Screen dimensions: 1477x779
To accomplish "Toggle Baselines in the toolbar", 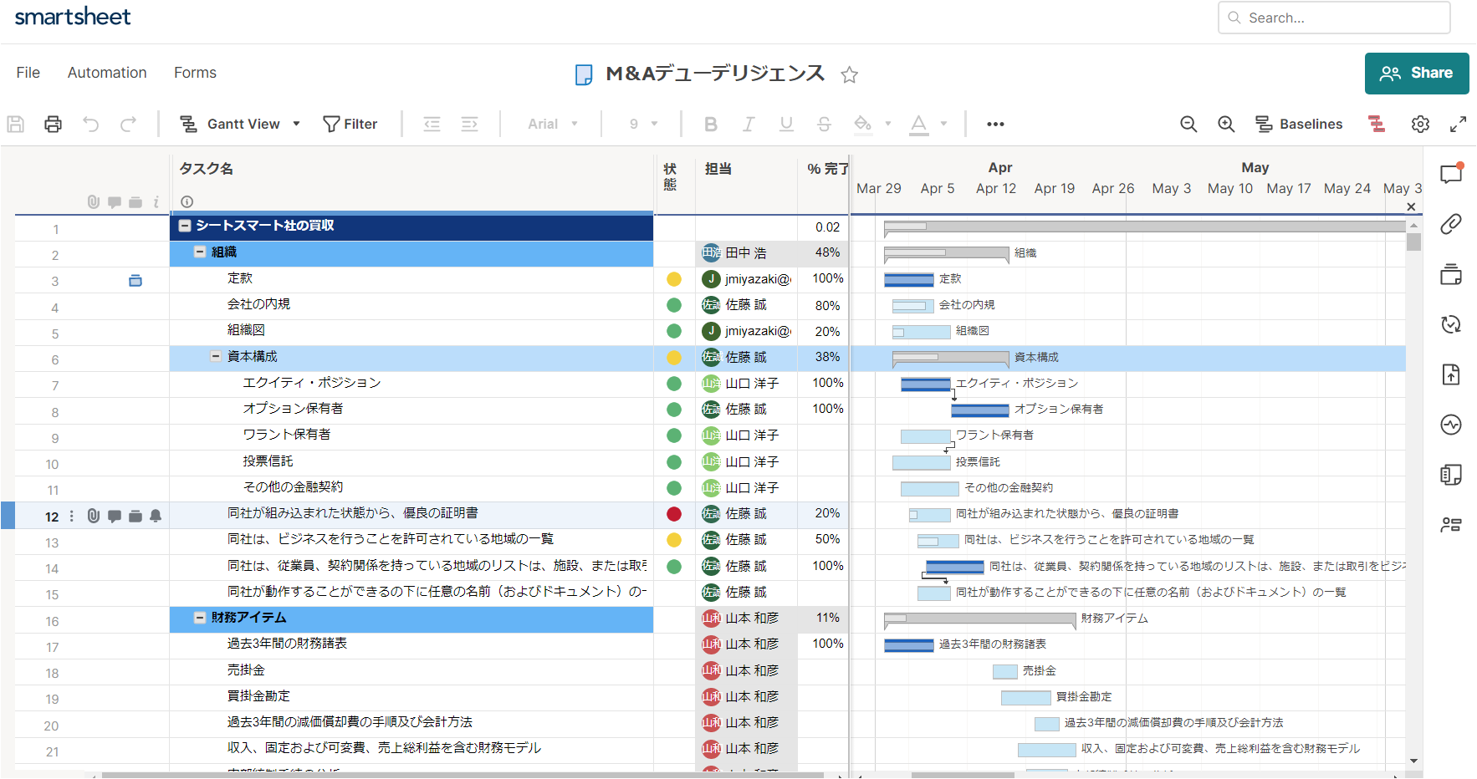I will pos(1299,125).
